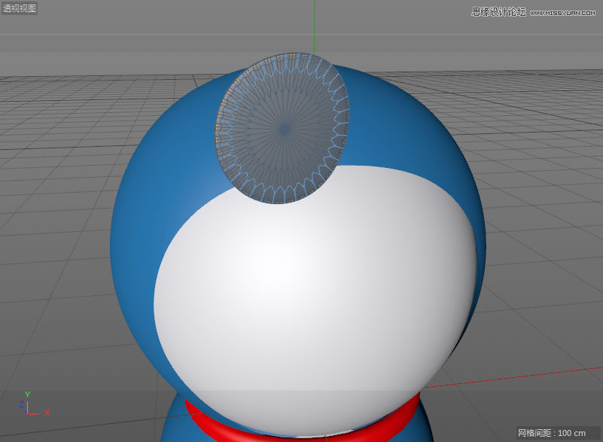Screen dimensions: 603x442
Task: Click the green Y label on axis gizmo
Action: pyautogui.click(x=27, y=394)
